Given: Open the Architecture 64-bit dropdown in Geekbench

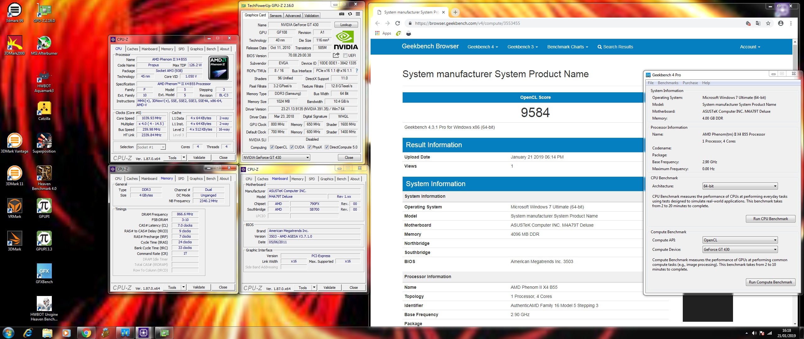Looking at the screenshot, I should 740,186.
